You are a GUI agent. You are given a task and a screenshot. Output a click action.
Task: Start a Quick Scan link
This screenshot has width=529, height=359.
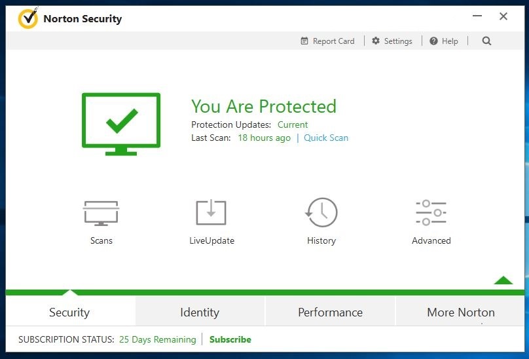tap(326, 138)
